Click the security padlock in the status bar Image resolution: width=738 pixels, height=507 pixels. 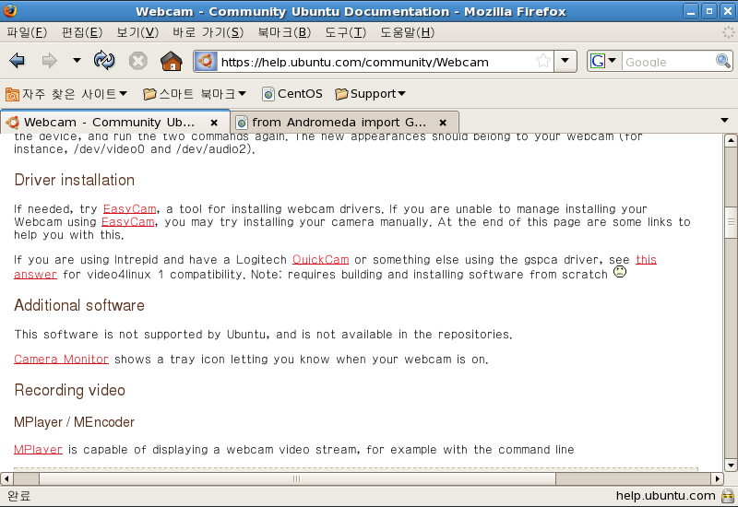tap(728, 496)
